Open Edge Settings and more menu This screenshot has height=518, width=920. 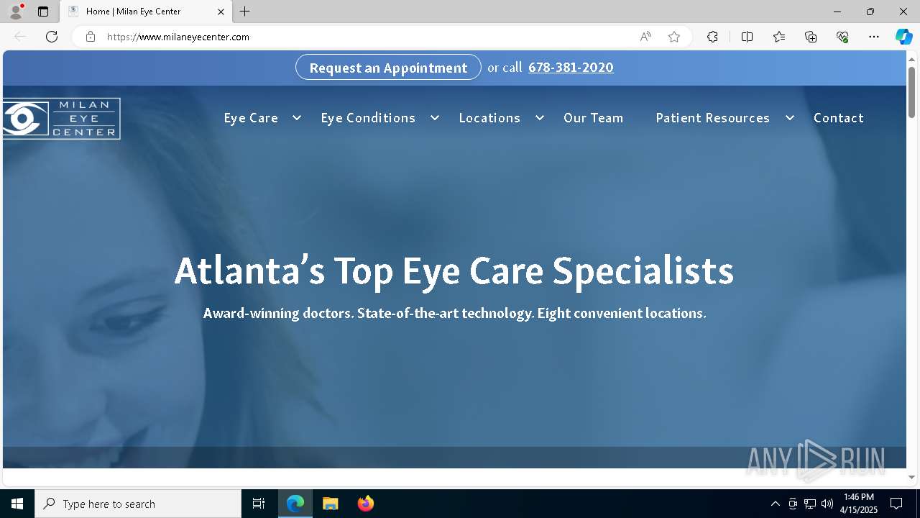pos(874,37)
